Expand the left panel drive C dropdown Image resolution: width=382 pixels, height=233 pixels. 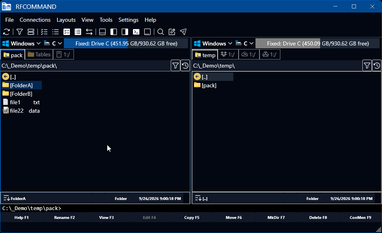[53, 43]
